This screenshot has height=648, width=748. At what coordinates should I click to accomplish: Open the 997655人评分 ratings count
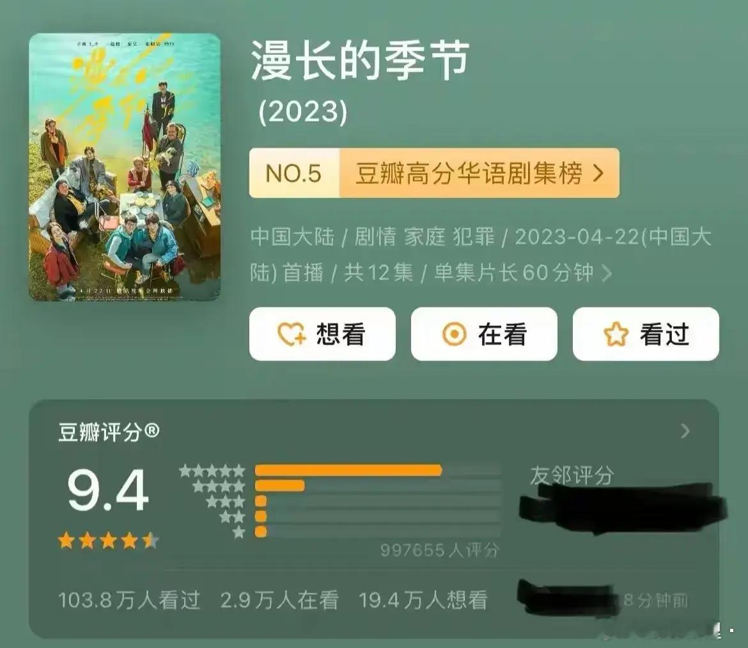point(439,550)
